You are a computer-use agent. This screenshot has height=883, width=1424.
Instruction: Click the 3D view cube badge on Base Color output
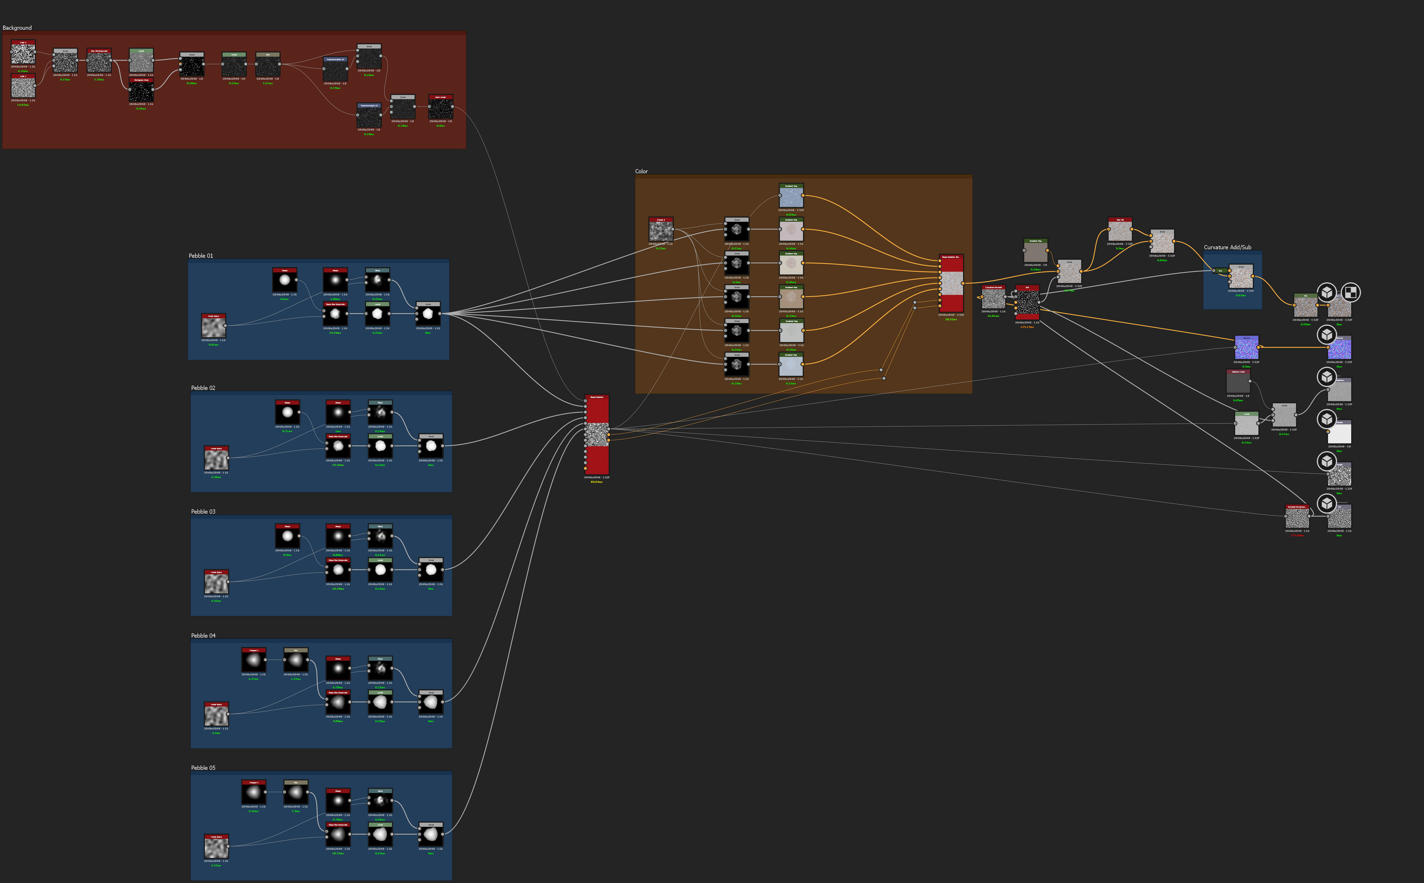[x=1326, y=292]
